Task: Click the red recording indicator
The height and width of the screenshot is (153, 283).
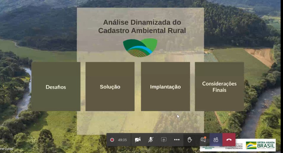Action: click(112, 140)
